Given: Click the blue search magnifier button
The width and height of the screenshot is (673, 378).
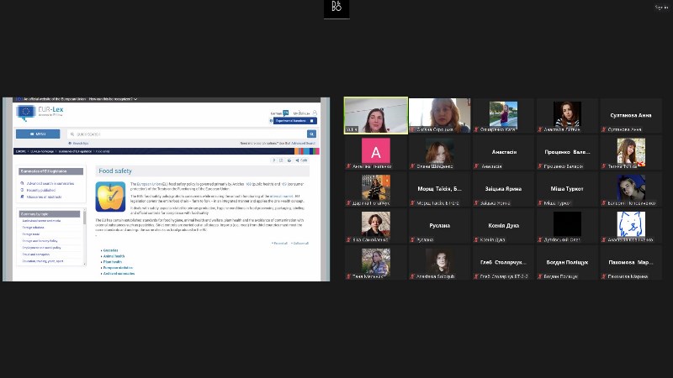Looking at the screenshot, I should pos(311,134).
